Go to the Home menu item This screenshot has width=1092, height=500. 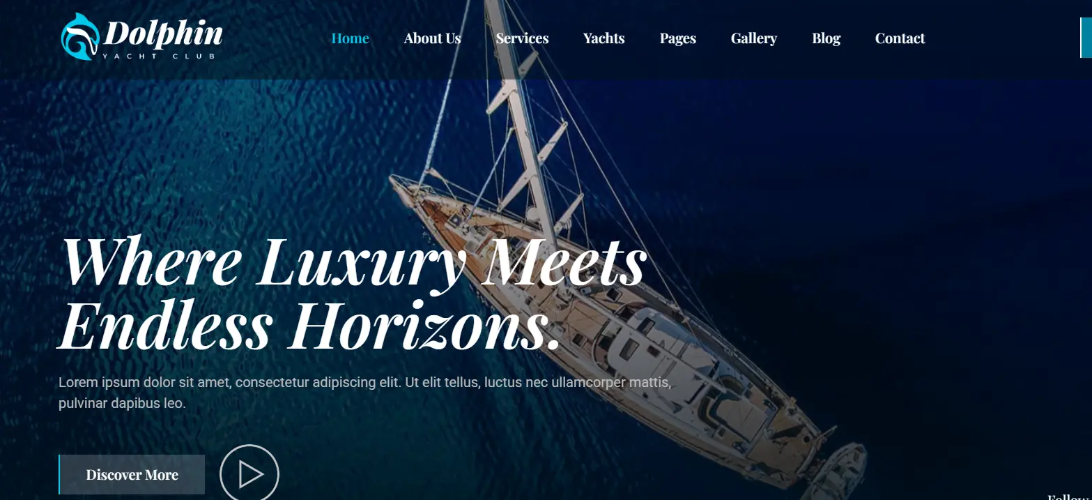point(350,38)
